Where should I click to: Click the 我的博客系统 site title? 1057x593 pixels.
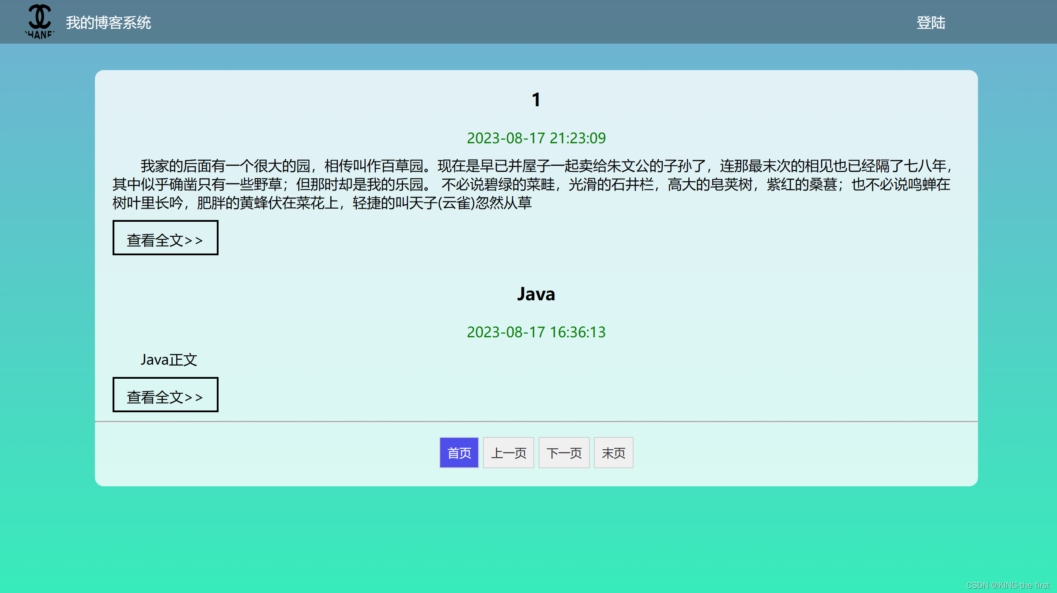click(x=109, y=23)
